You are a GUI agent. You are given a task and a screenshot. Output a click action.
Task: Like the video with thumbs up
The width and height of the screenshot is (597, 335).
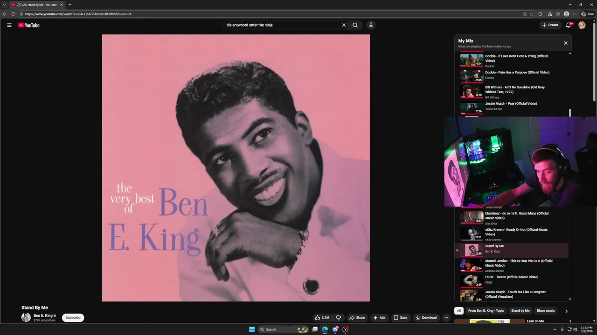click(322, 318)
